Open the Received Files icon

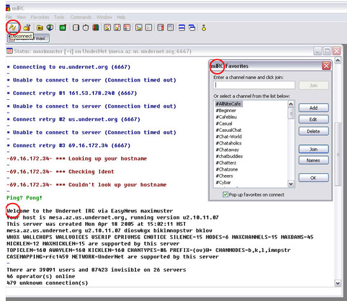coord(139,28)
